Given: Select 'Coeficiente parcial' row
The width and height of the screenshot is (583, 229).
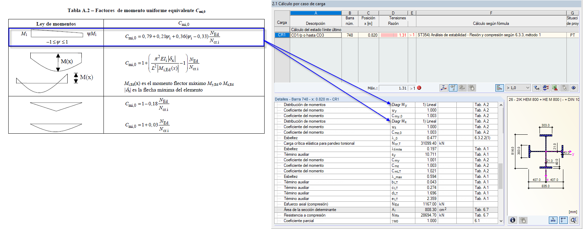Looking at the screenshot, I should (x=386, y=221).
